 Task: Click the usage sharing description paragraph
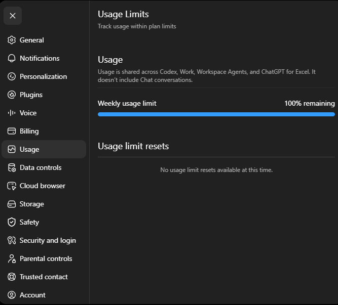pos(207,76)
